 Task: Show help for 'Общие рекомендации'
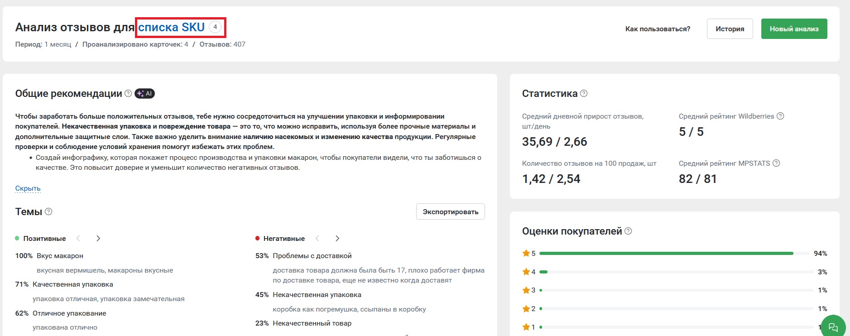click(128, 93)
